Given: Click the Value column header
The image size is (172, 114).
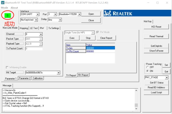Looking at the screenshot, I should click(x=100, y=45).
